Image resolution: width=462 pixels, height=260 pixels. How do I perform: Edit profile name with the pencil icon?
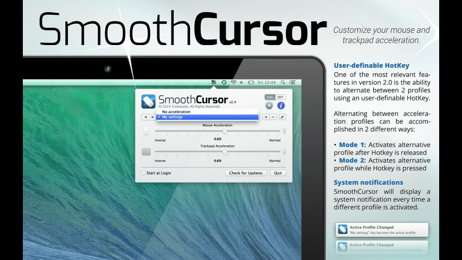click(283, 117)
